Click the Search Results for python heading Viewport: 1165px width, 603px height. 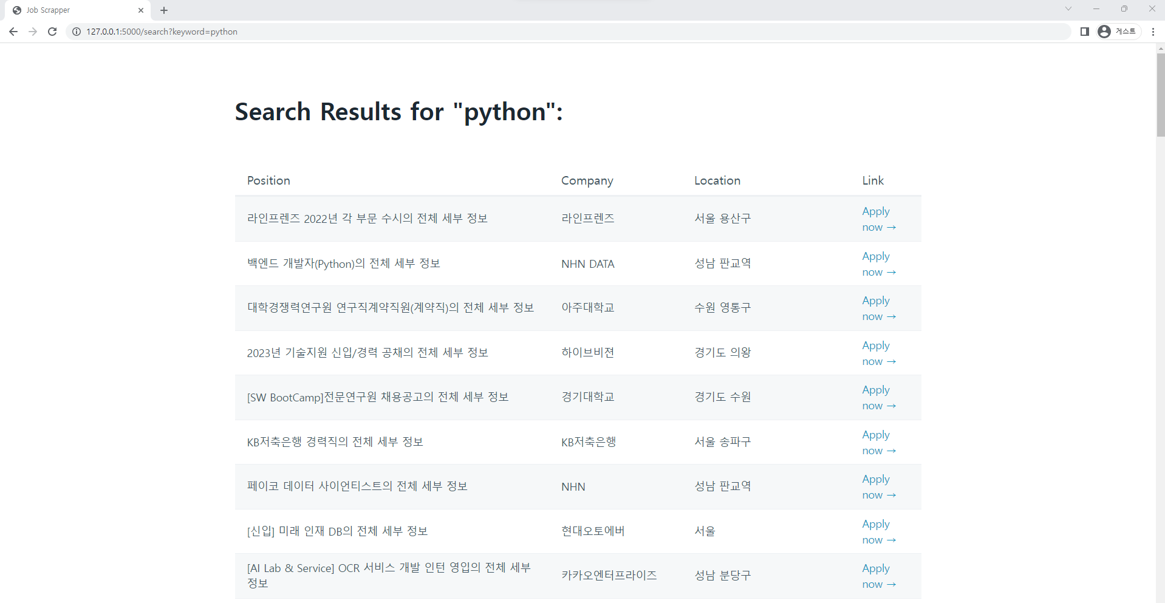click(399, 112)
